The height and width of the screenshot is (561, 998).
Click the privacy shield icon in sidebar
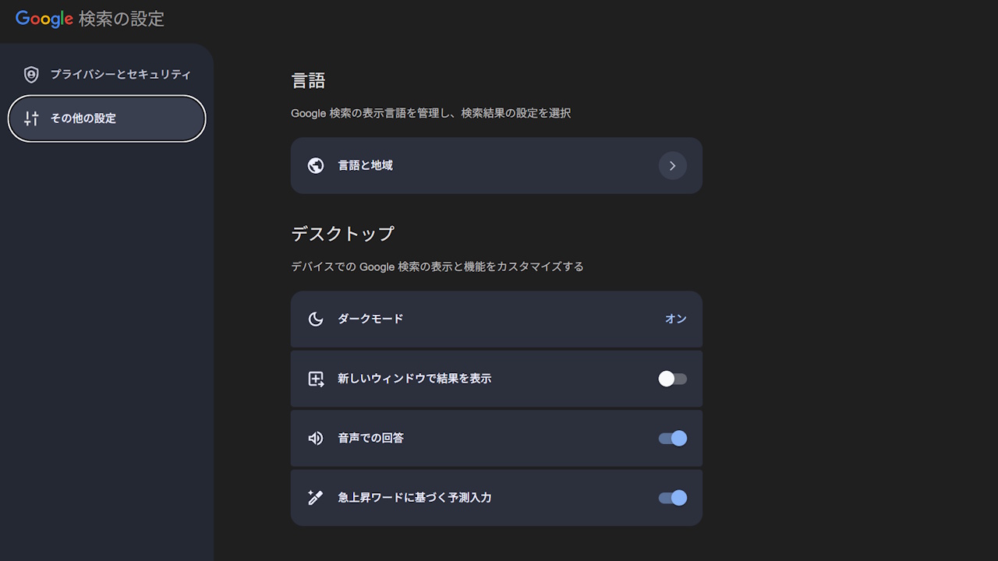point(31,75)
